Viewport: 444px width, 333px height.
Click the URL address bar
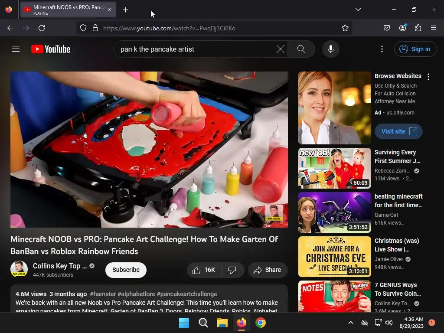tap(215, 28)
